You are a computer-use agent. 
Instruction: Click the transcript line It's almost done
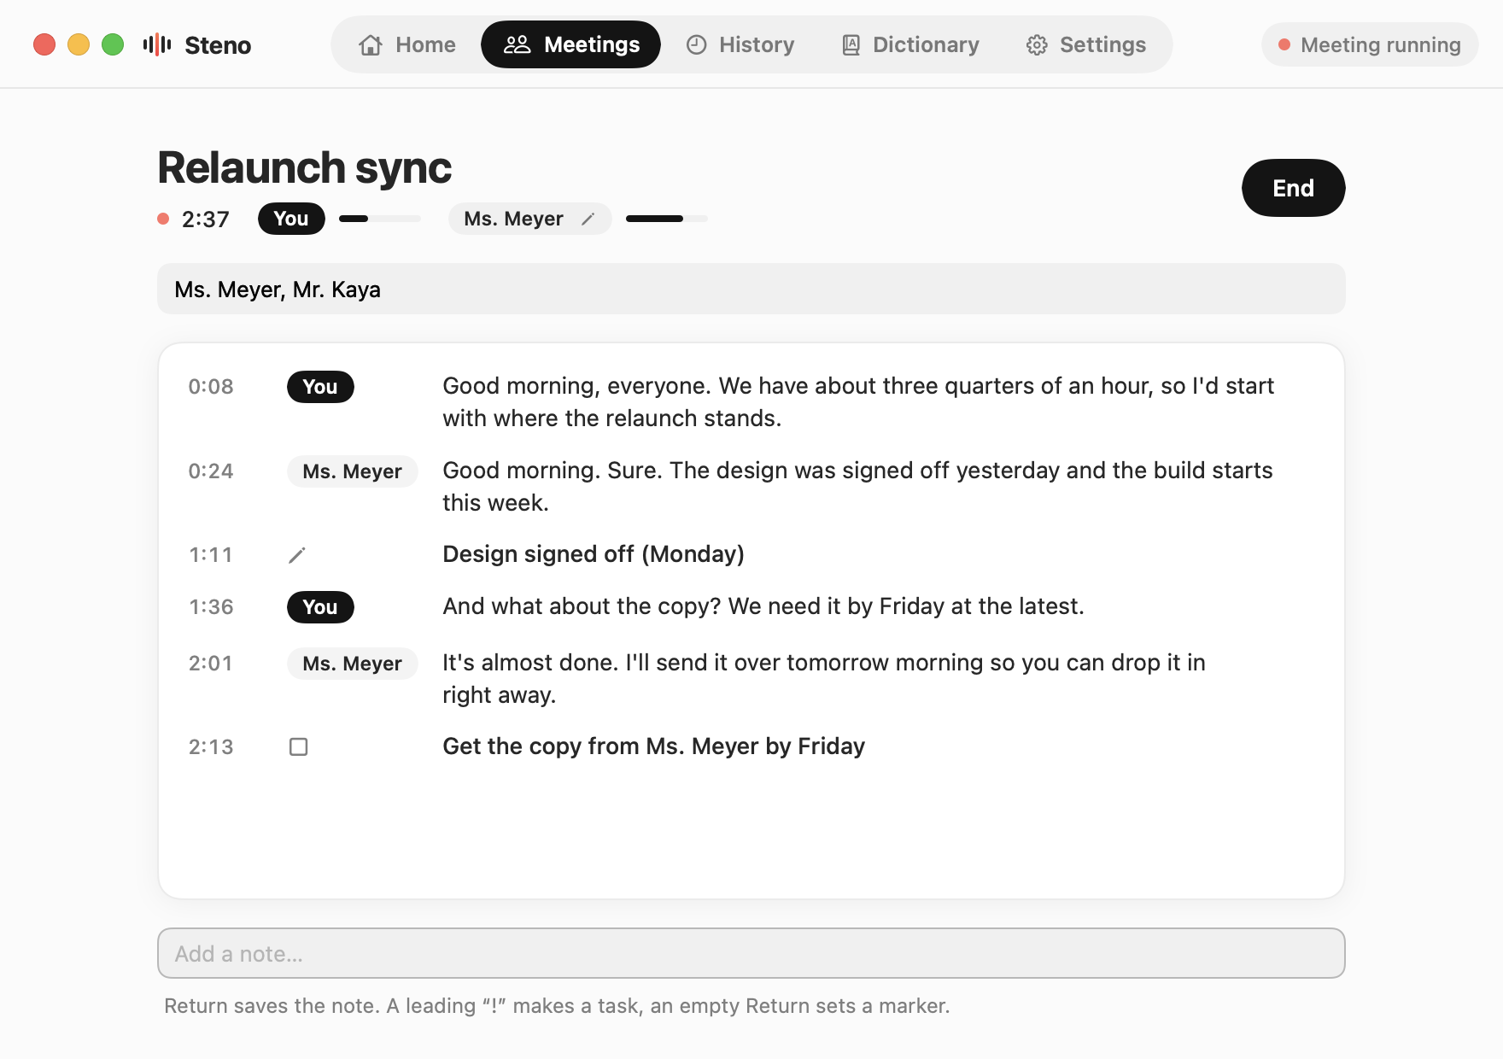pyautogui.click(x=824, y=679)
